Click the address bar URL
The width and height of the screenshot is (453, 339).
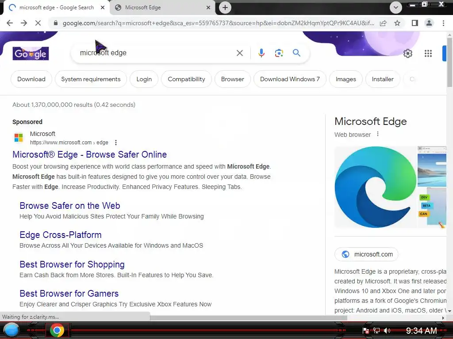[x=218, y=23]
